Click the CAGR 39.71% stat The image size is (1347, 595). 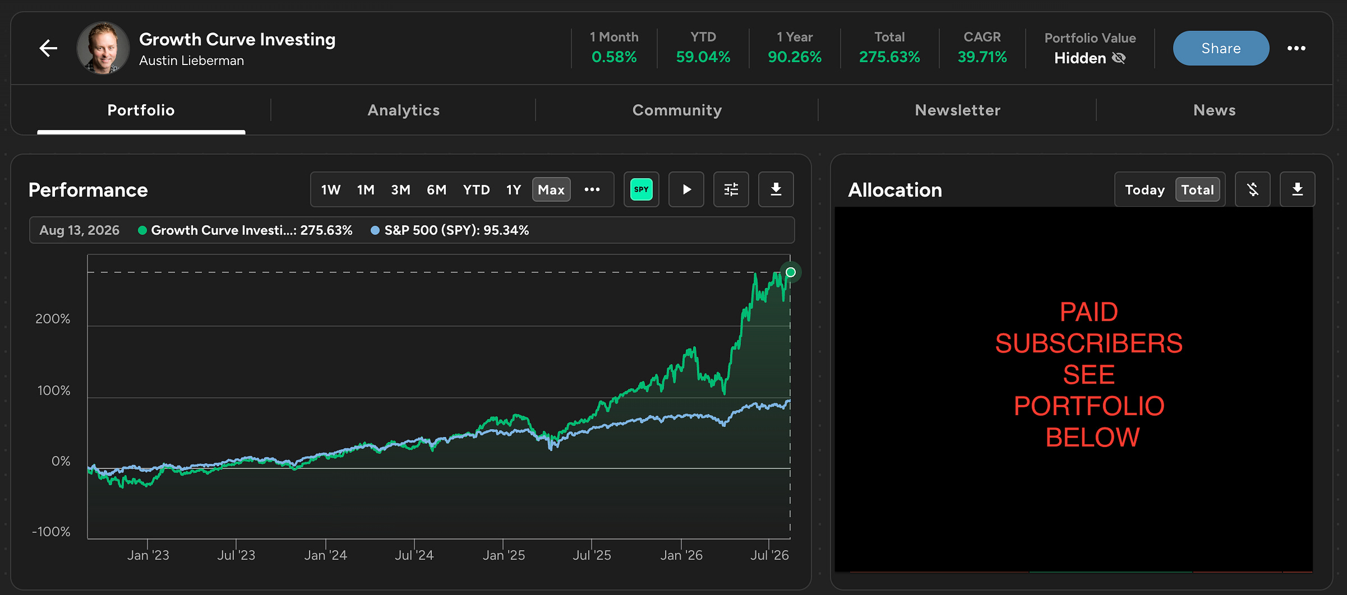[x=982, y=48]
